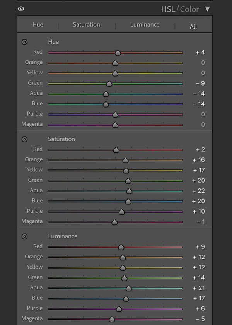Click the Luminance Green slider handle

point(124,278)
